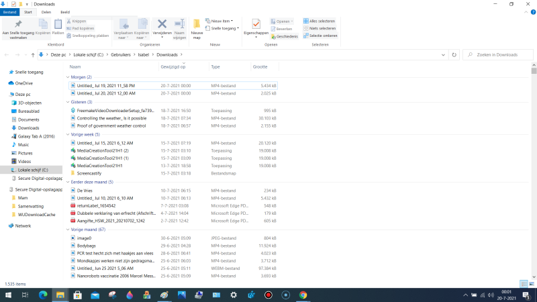This screenshot has height=302, width=537.
Task: Open Eigenschappen in the ribbon
Action: [x=256, y=26]
